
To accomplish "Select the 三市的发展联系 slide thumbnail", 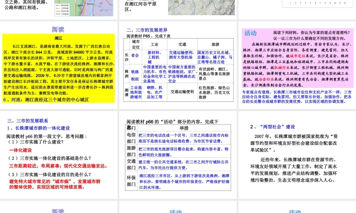I will 59,155.
